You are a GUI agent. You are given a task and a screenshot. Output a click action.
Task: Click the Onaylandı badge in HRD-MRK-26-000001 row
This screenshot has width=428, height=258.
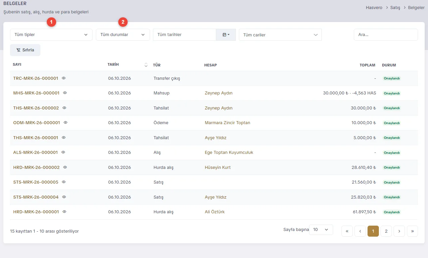392,212
